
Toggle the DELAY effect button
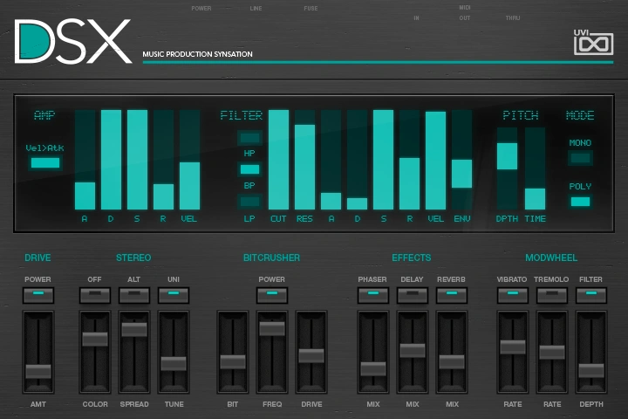click(x=412, y=296)
